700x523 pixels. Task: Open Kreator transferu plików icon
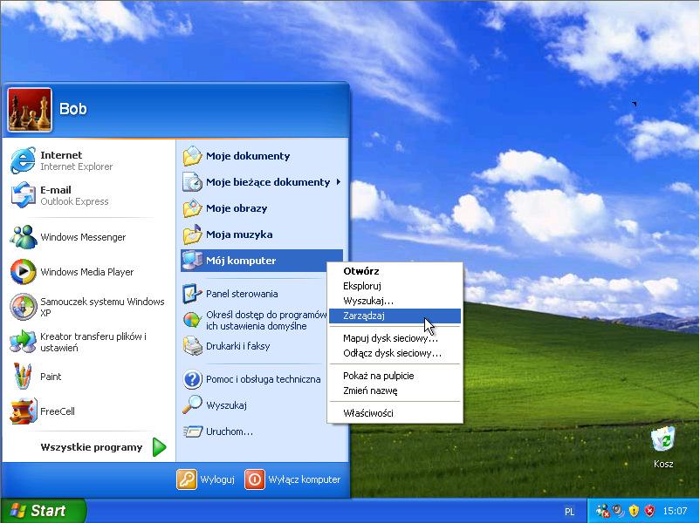click(x=24, y=342)
